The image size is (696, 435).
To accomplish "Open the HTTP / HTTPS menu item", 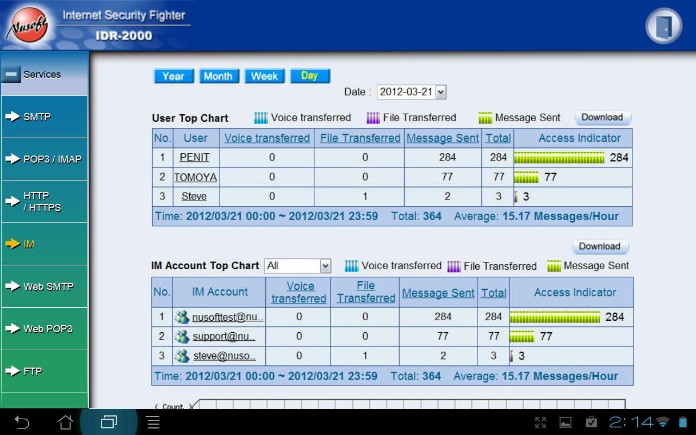I will (45, 201).
